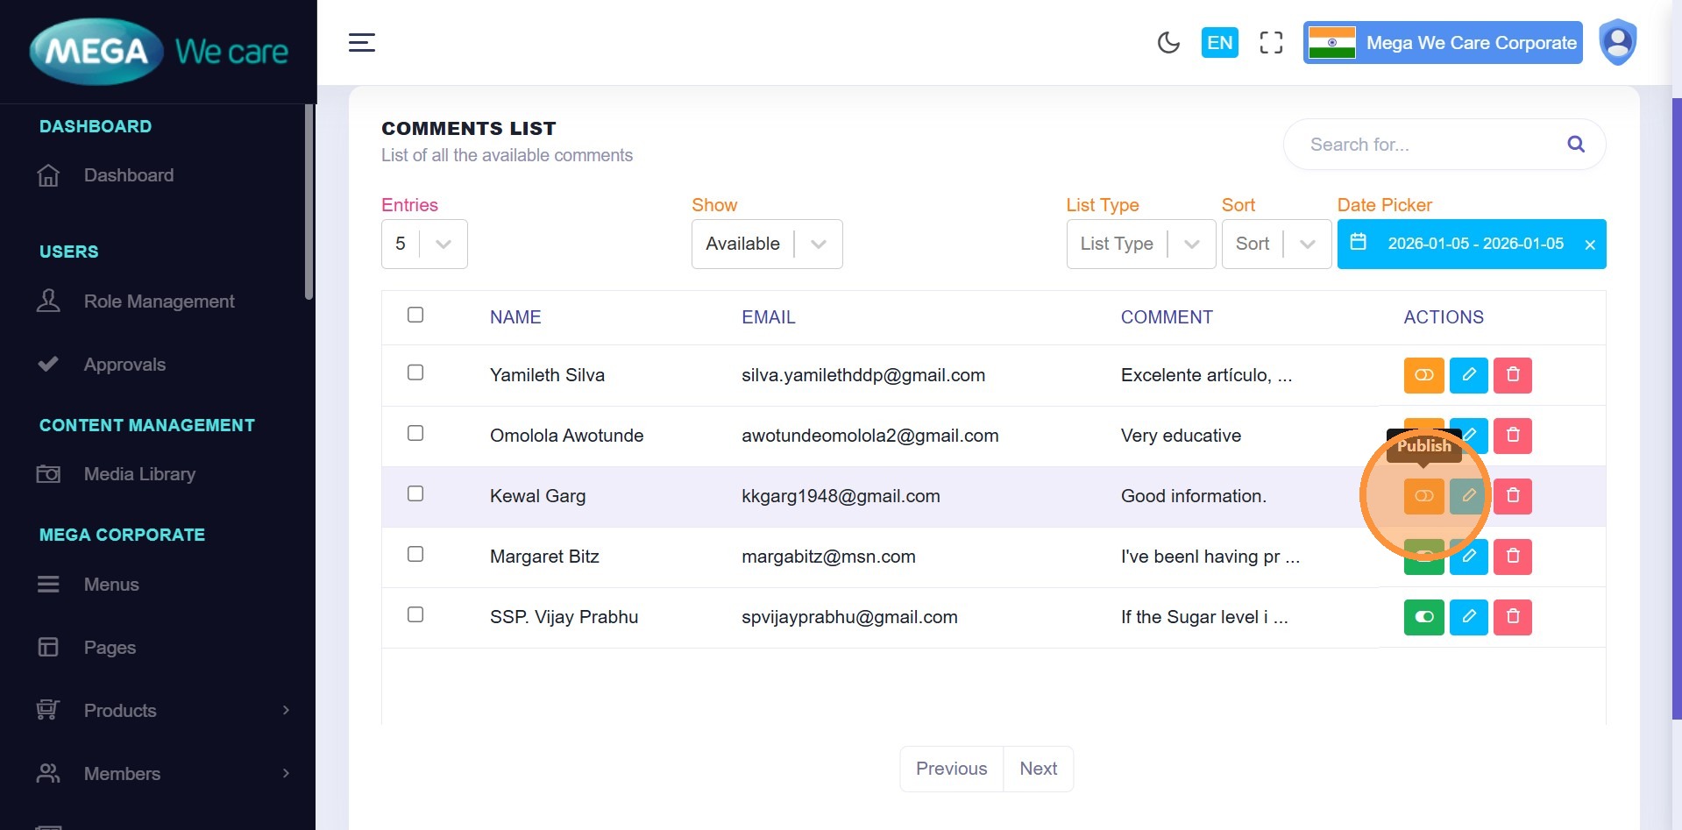Enter fullscreen mode via header icon

click(x=1271, y=43)
